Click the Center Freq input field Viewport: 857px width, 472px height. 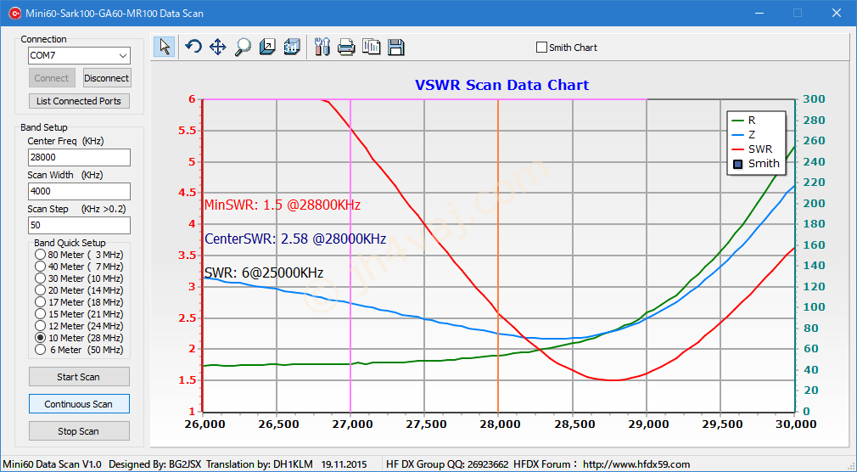79,157
